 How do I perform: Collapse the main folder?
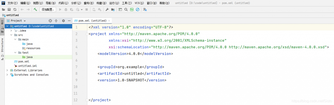[x=16, y=39]
